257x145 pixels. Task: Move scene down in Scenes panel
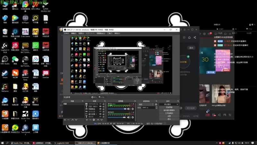coord(76,120)
